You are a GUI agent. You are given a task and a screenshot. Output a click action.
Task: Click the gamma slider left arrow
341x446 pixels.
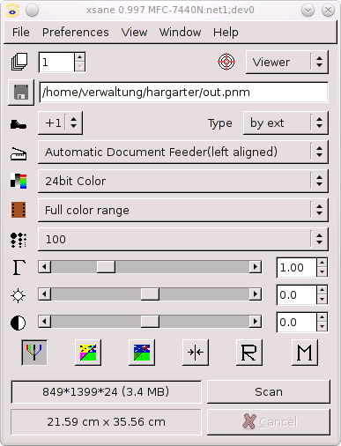(45, 267)
